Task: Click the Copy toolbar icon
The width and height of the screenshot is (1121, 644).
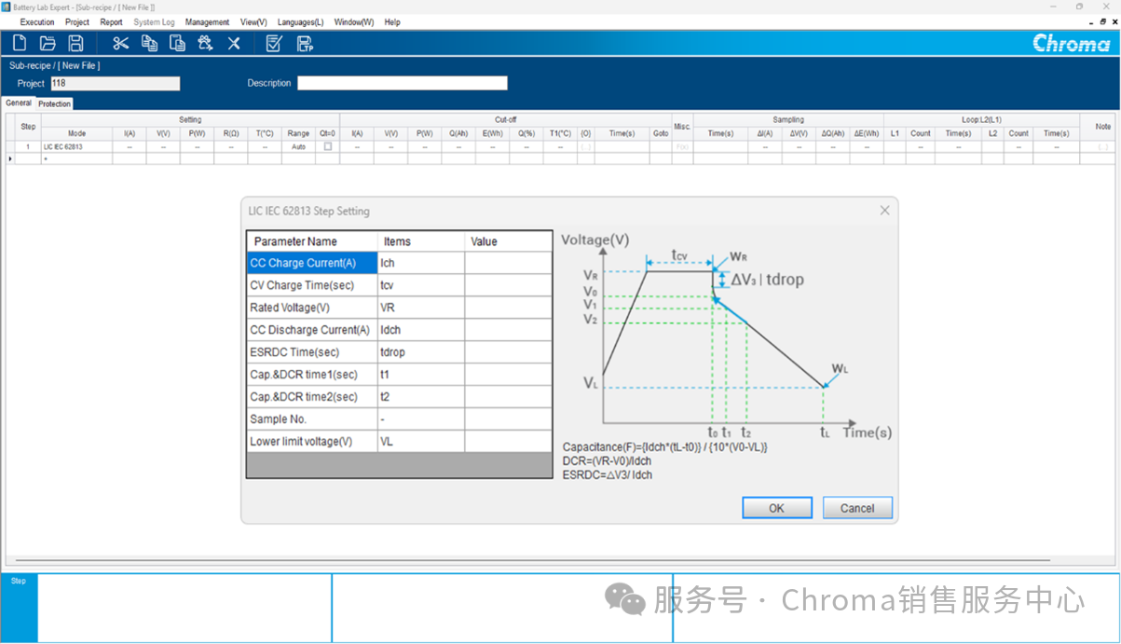Action: [149, 43]
